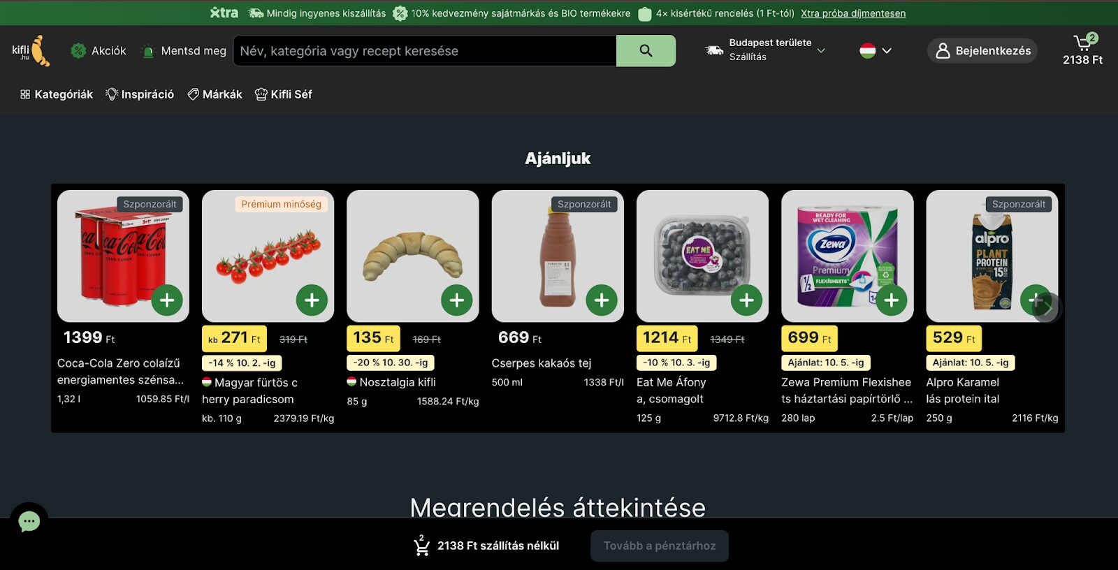Click the Bejelentkezés login button
This screenshot has height=570, width=1118.
982,50
